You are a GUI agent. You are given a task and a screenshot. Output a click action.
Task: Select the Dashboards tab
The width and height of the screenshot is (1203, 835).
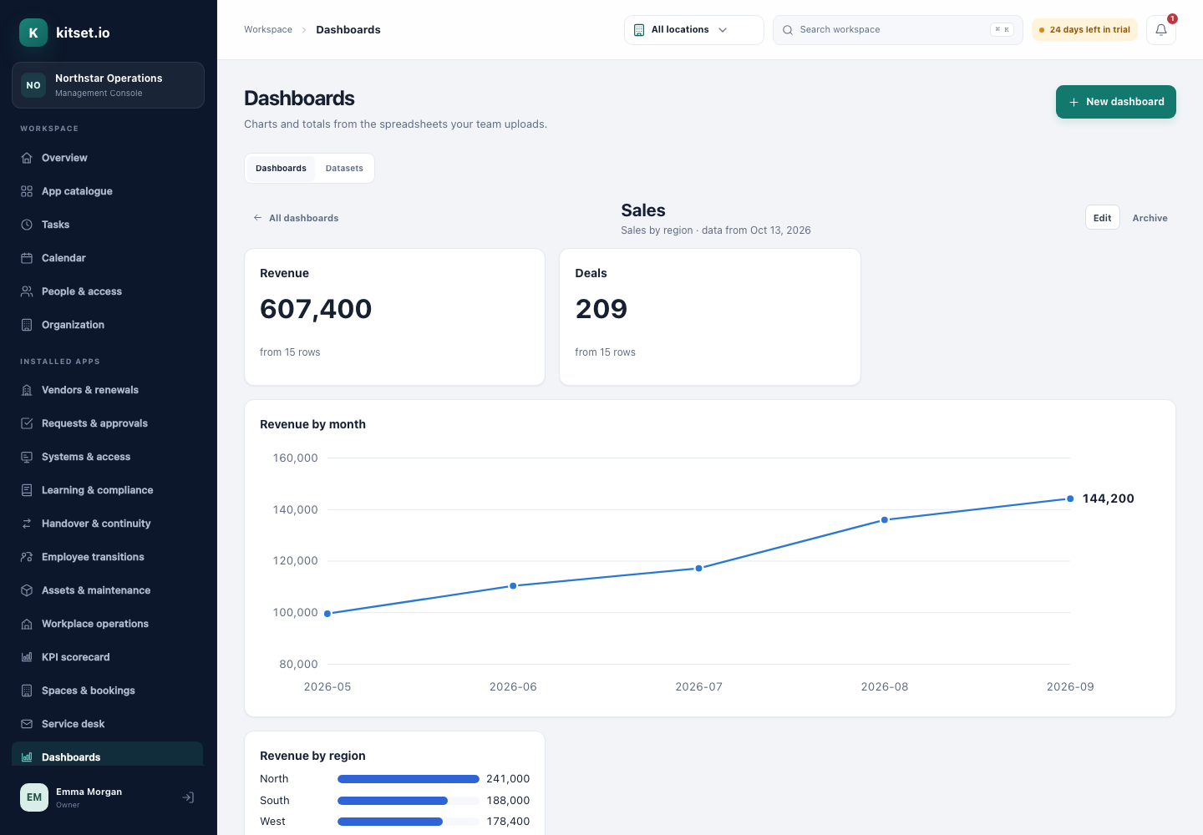pos(281,168)
